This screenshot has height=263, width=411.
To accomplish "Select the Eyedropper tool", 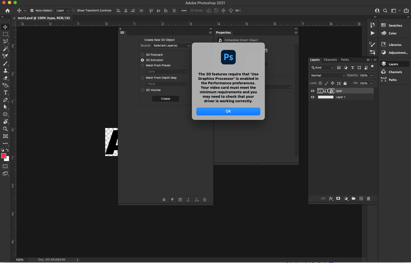I will (5, 56).
